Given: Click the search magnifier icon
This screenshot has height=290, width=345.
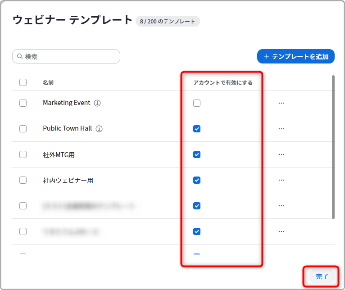Looking at the screenshot, I should click(x=20, y=56).
